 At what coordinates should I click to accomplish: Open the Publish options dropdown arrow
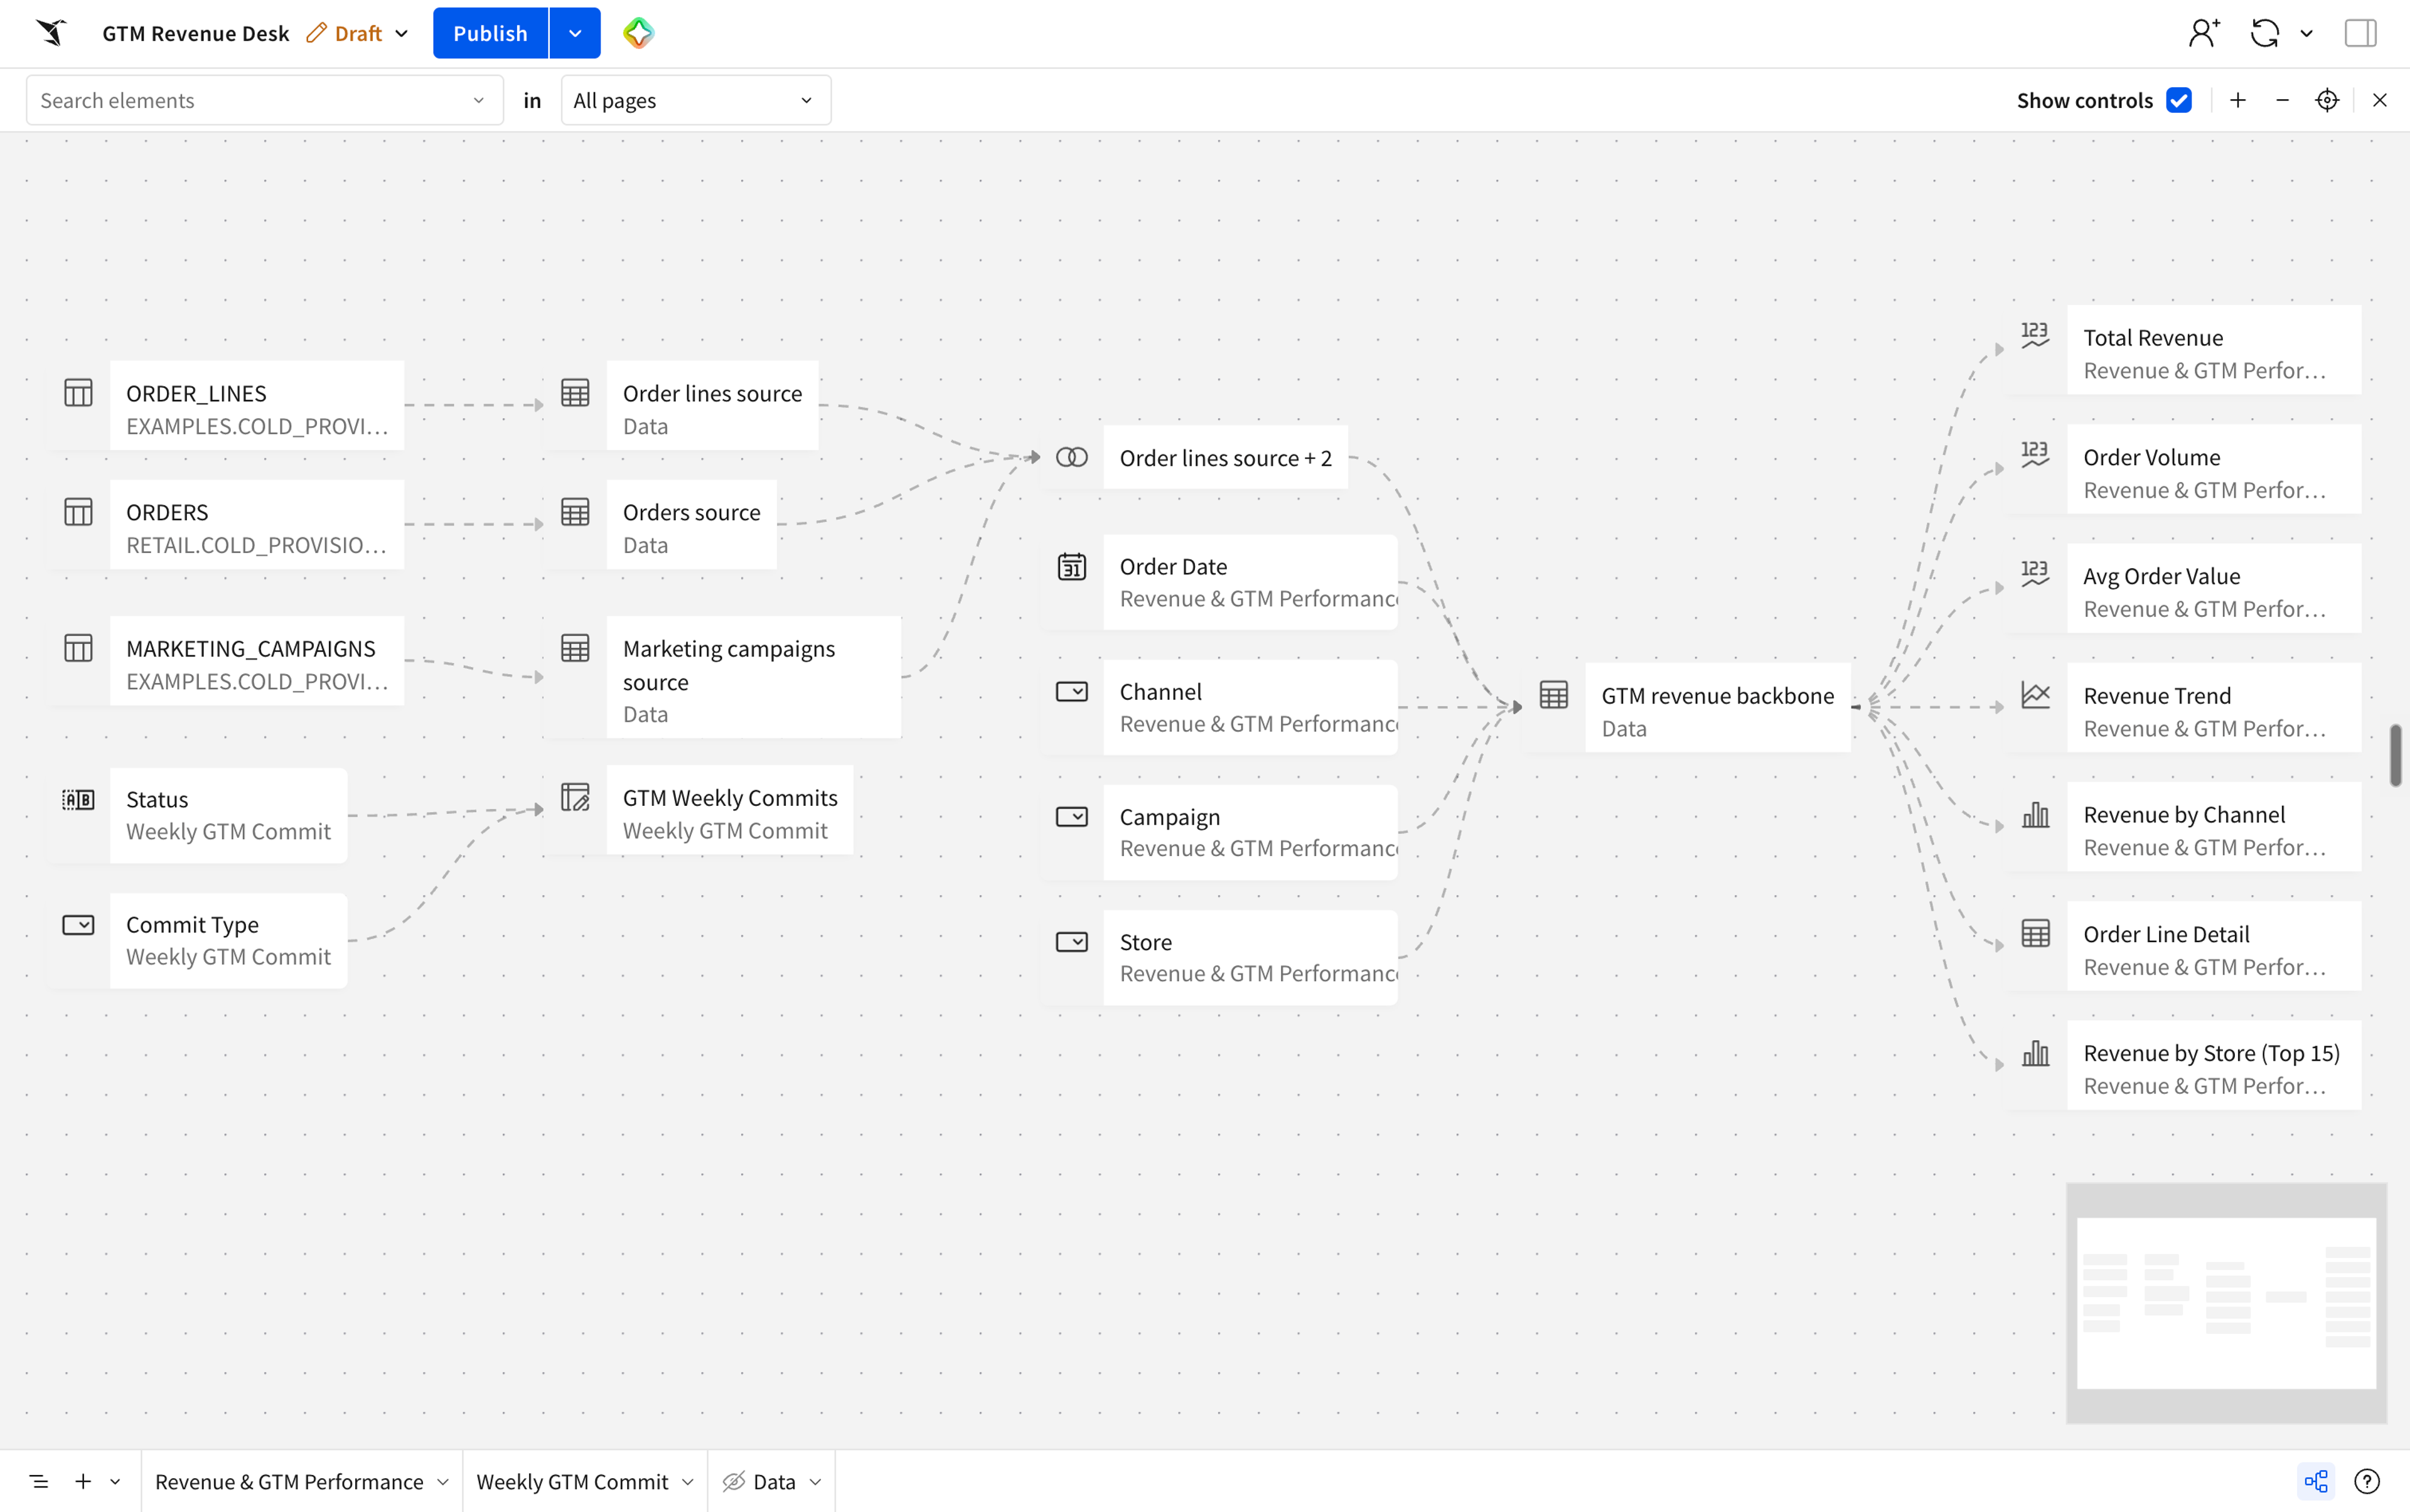click(x=575, y=33)
